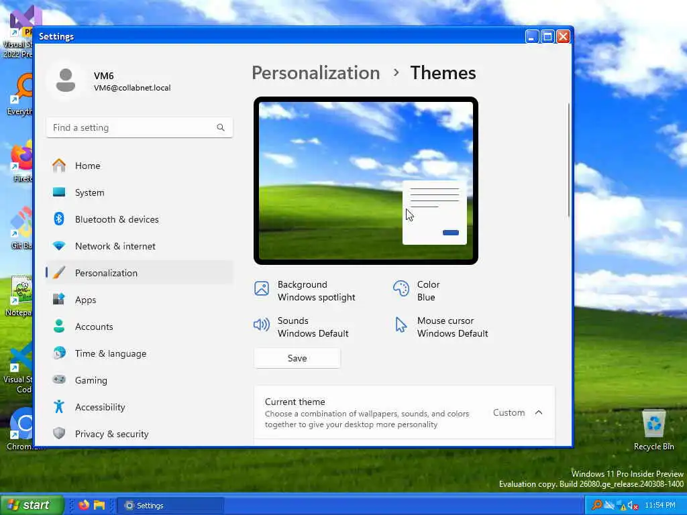The height and width of the screenshot is (515, 687).
Task: Open Home in Settings sidebar
Action: 140,166
